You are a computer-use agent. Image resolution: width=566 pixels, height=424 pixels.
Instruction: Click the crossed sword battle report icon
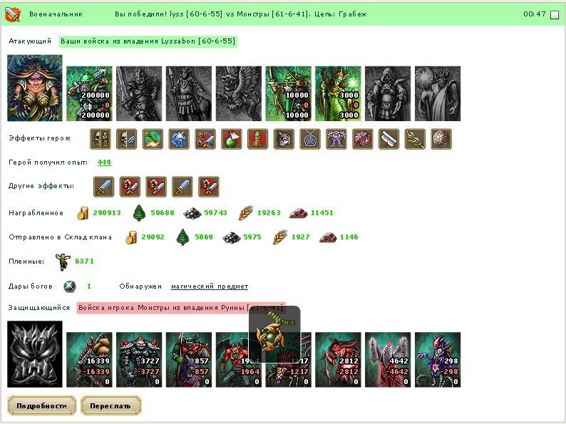(x=13, y=14)
